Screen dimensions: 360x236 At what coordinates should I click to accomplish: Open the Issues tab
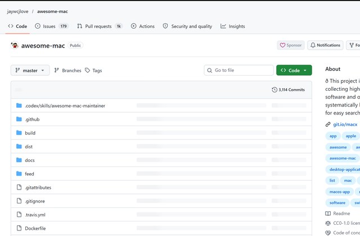coord(51,26)
